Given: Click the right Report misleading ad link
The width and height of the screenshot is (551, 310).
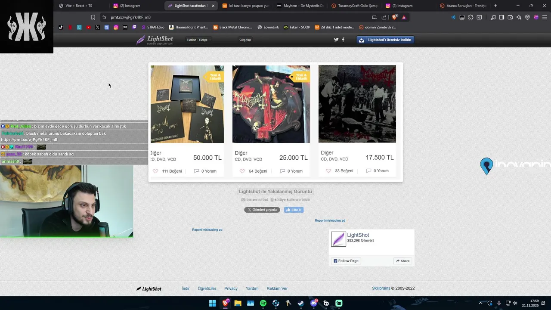Looking at the screenshot, I should 330,220.
